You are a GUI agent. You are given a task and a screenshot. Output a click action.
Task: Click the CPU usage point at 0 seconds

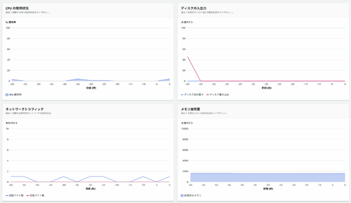(169, 79)
